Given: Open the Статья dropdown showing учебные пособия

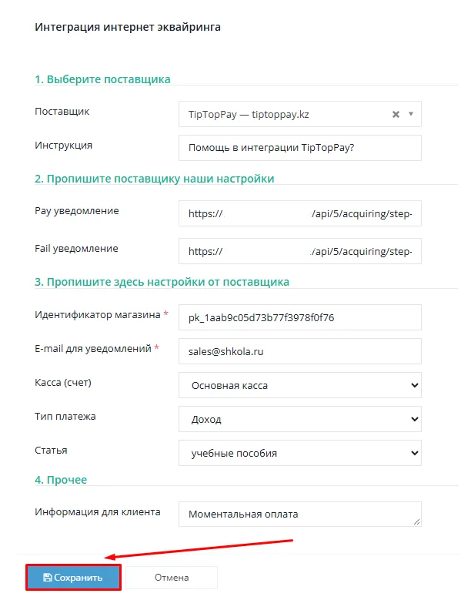Looking at the screenshot, I should pyautogui.click(x=299, y=453).
